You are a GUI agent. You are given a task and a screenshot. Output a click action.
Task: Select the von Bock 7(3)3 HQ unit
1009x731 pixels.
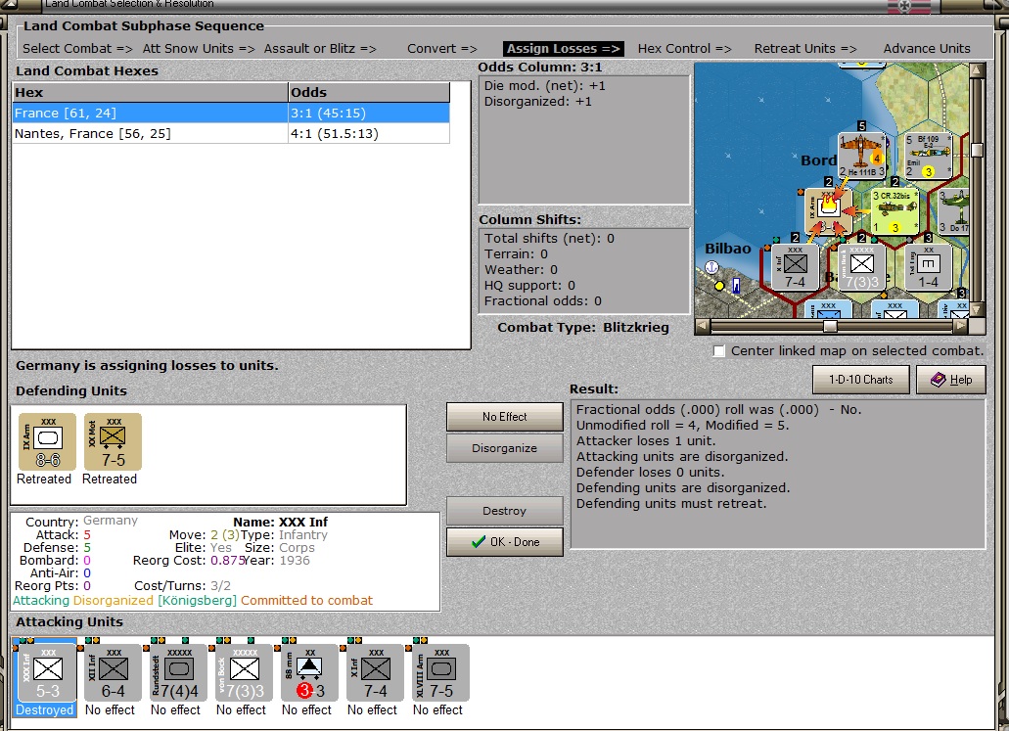245,673
